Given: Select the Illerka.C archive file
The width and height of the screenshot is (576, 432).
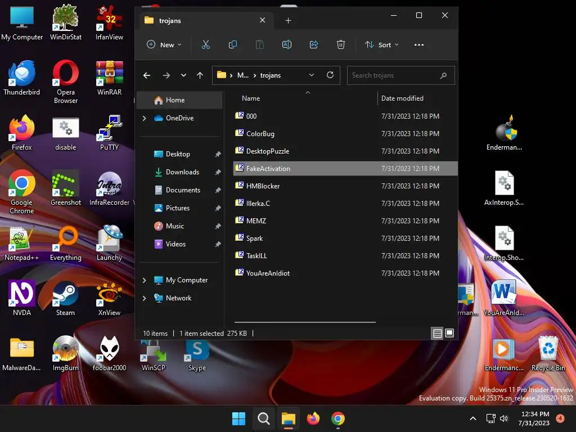Looking at the screenshot, I should (x=345, y=203).
